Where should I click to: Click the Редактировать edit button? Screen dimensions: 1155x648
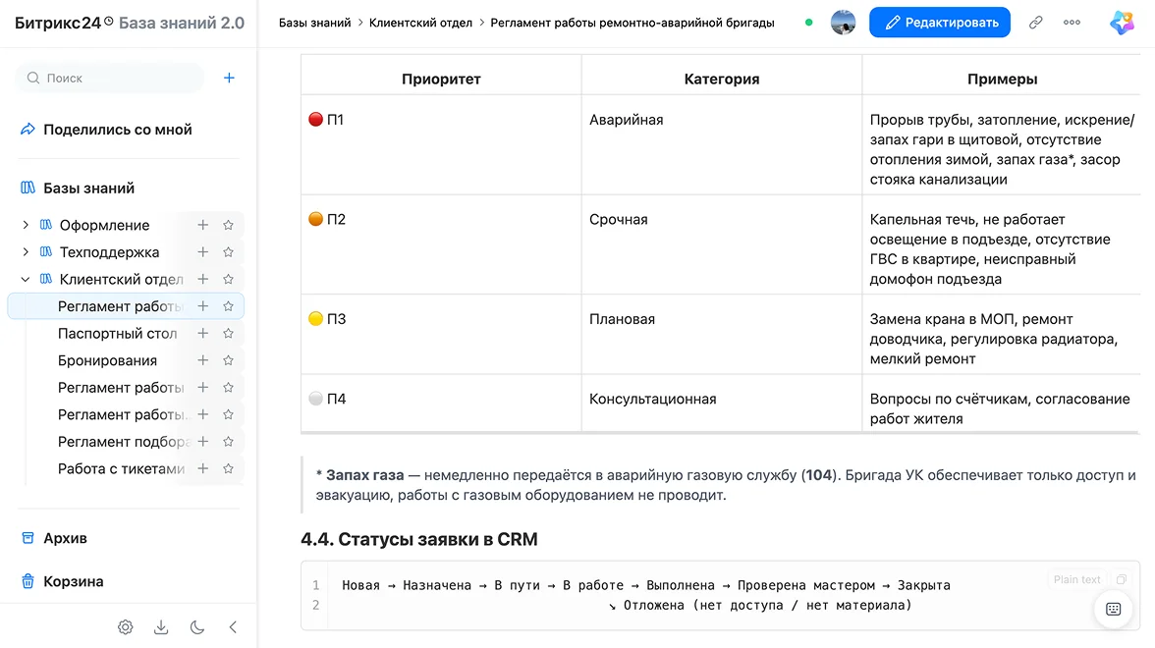pyautogui.click(x=940, y=22)
